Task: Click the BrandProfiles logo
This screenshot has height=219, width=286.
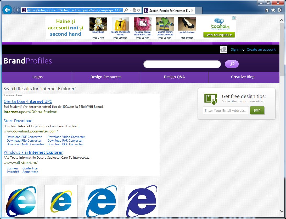Action: (28, 61)
